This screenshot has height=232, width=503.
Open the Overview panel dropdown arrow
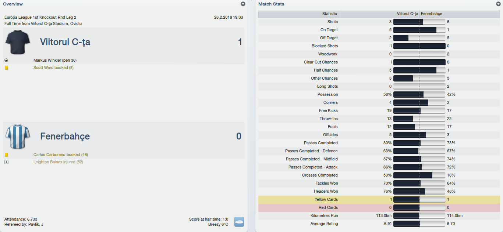pyautogui.click(x=243, y=4)
